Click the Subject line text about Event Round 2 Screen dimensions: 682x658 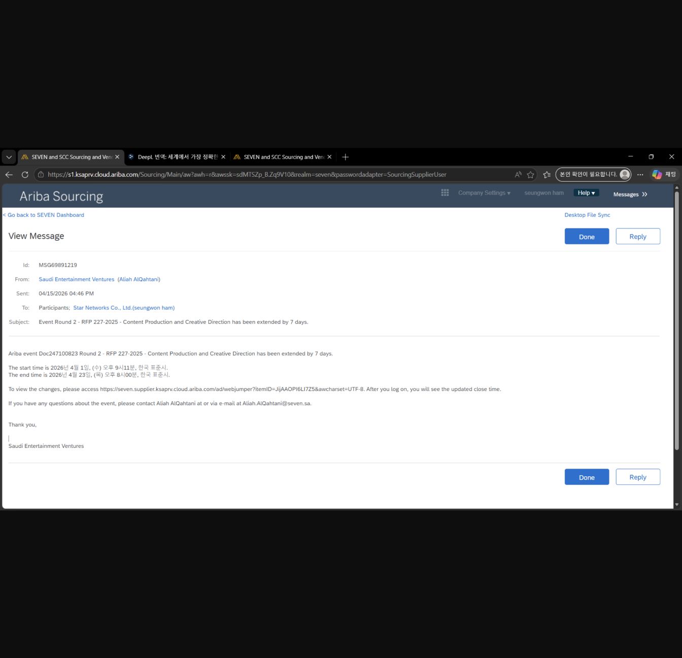[174, 322]
